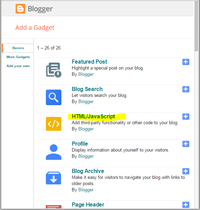Add the HTML/JavaScript gadget with plus
Image resolution: width=200 pixels, height=210 pixels.
tap(186, 117)
